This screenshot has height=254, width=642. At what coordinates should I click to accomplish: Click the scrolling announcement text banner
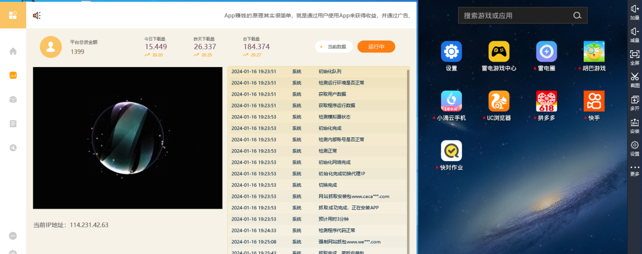pos(318,16)
